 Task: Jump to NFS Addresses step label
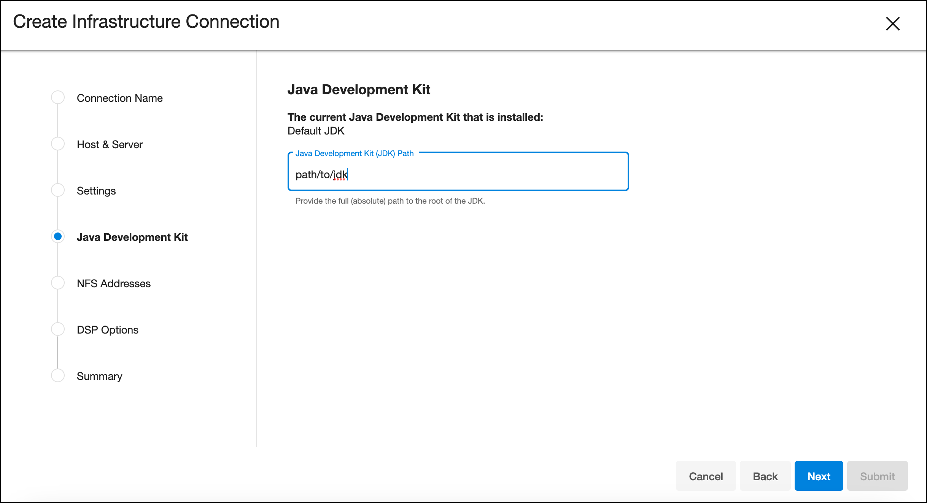click(114, 283)
